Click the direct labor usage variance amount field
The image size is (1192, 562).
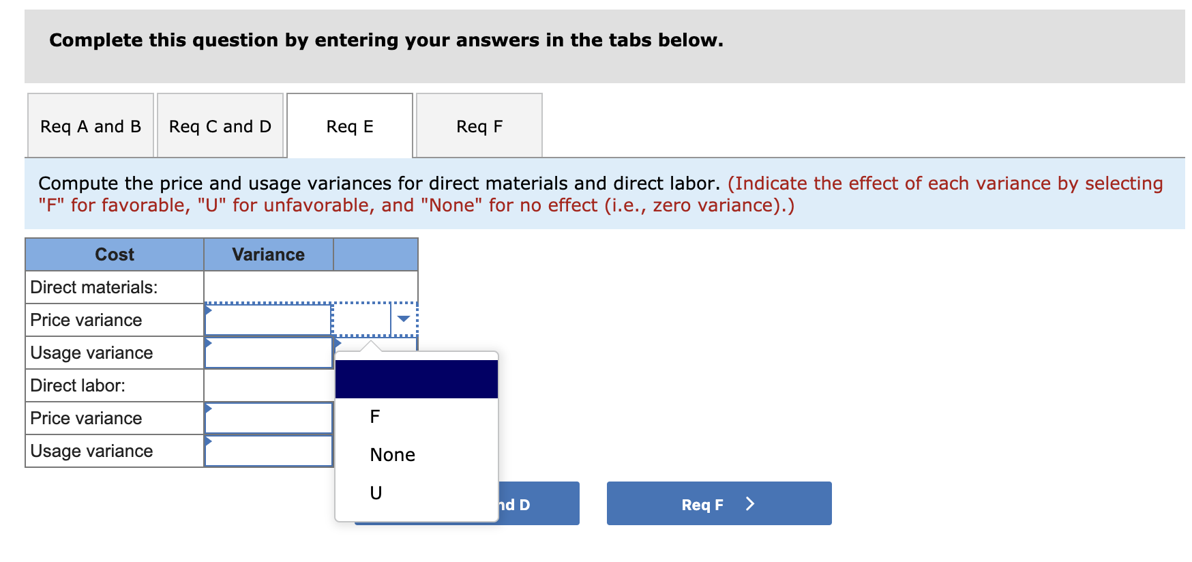[x=268, y=451]
